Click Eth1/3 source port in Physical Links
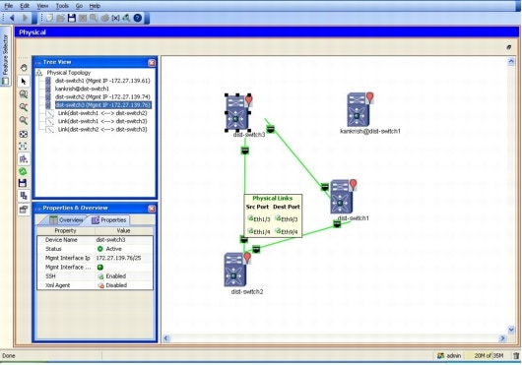 [259, 219]
